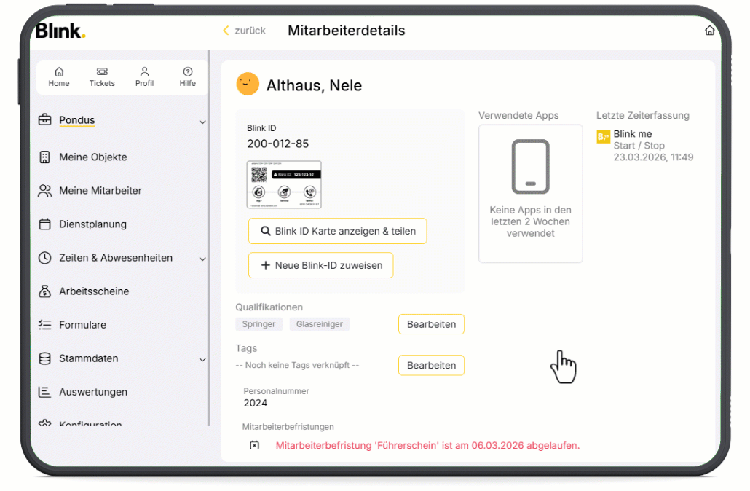Edit Qualifikationen with Bearbeiten button
The image size is (750, 491).
click(x=431, y=324)
